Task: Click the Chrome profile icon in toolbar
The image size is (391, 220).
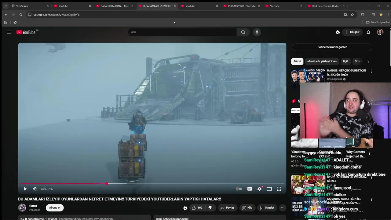Action: [x=381, y=15]
